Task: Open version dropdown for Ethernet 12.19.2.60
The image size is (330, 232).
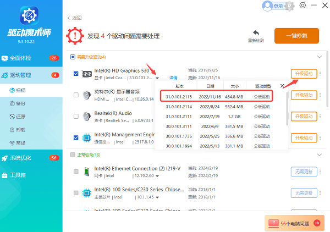Action: click(157, 176)
